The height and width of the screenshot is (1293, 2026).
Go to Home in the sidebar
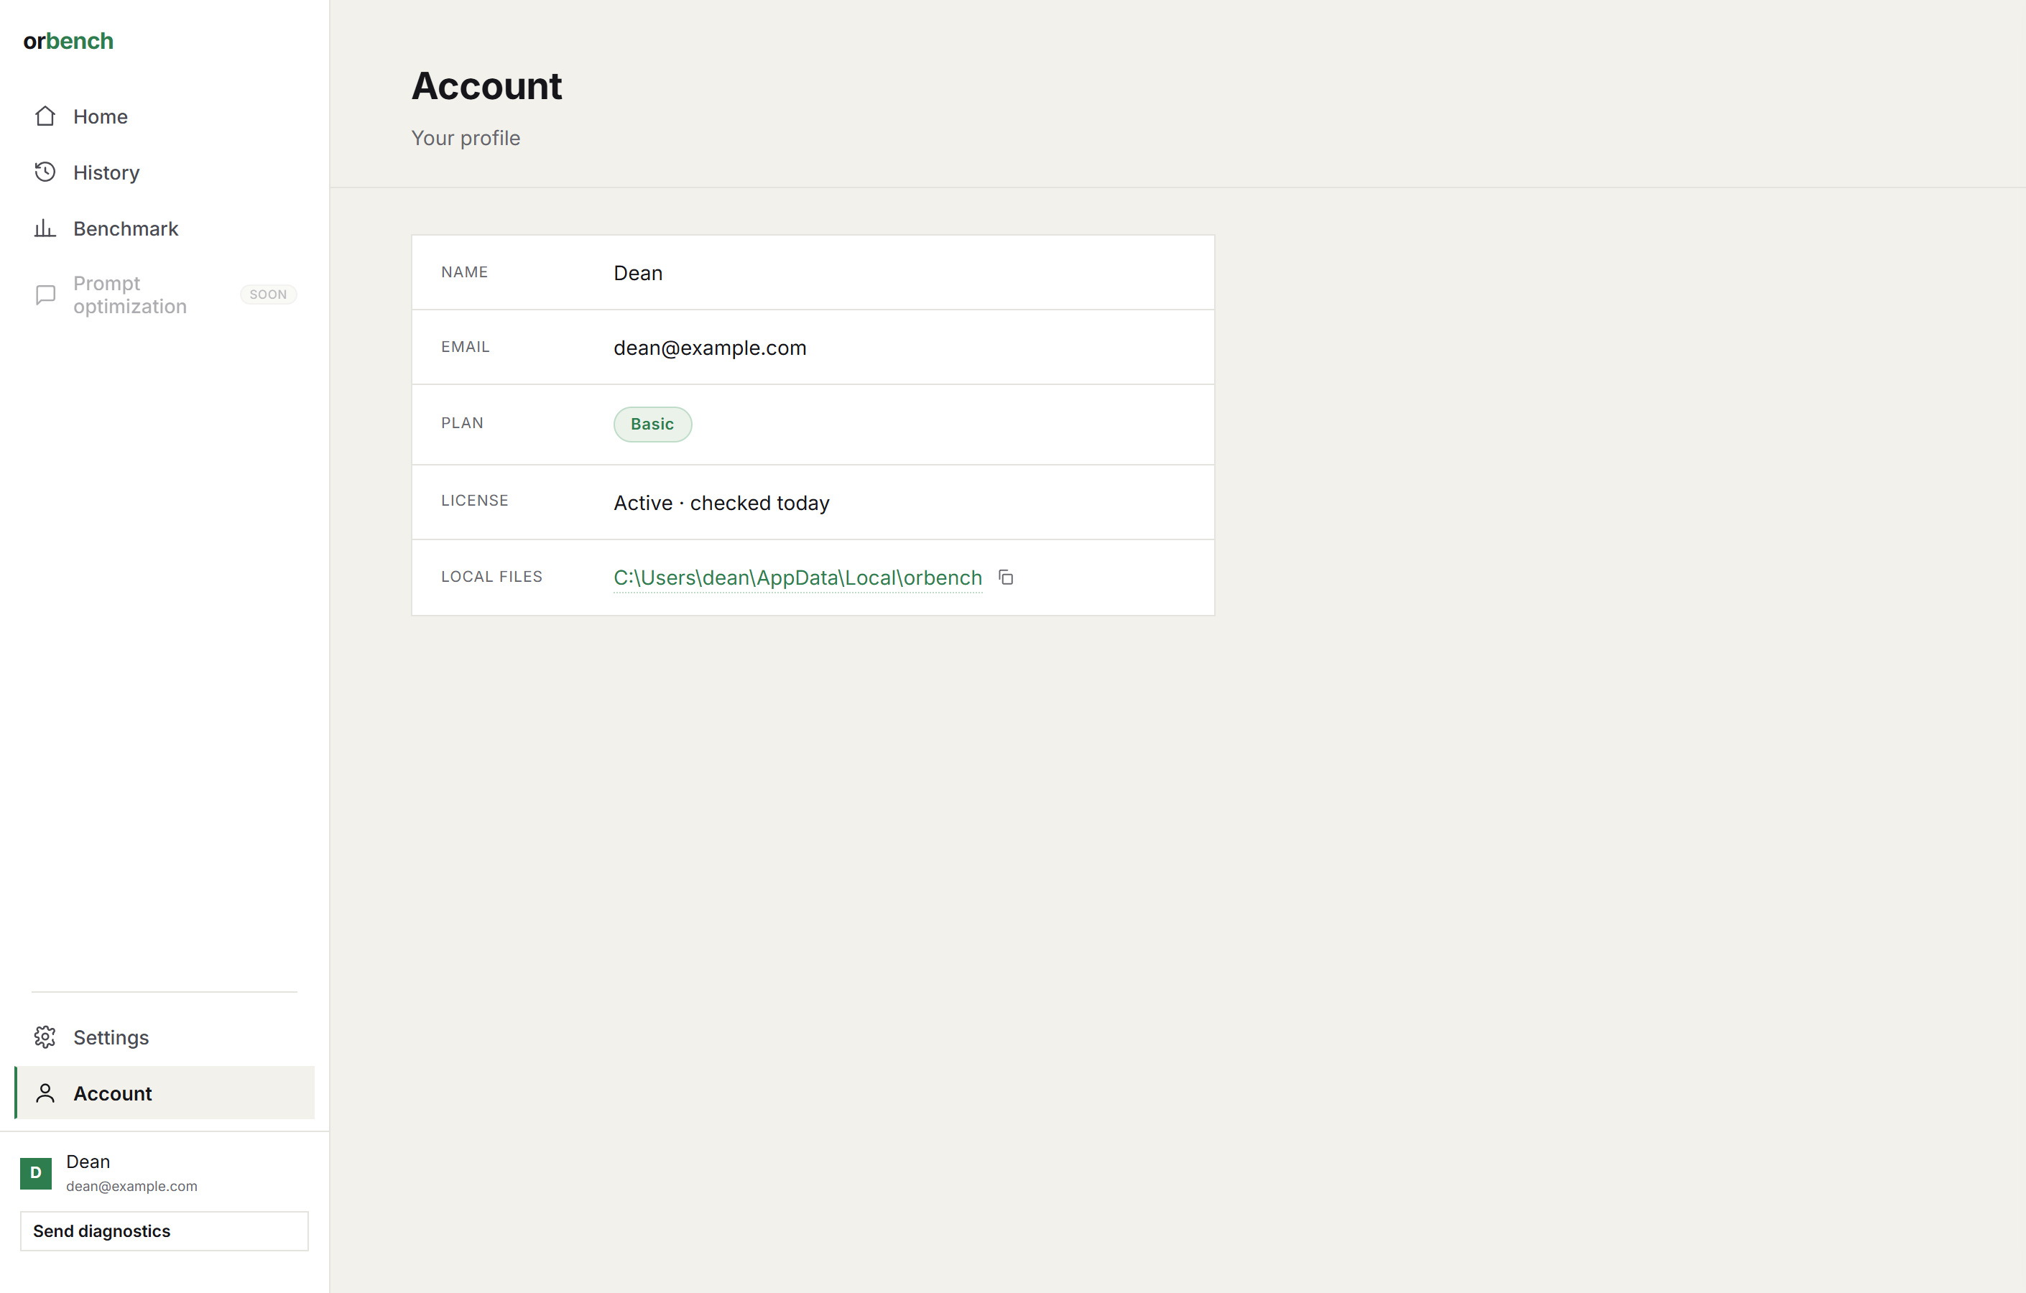click(x=165, y=116)
